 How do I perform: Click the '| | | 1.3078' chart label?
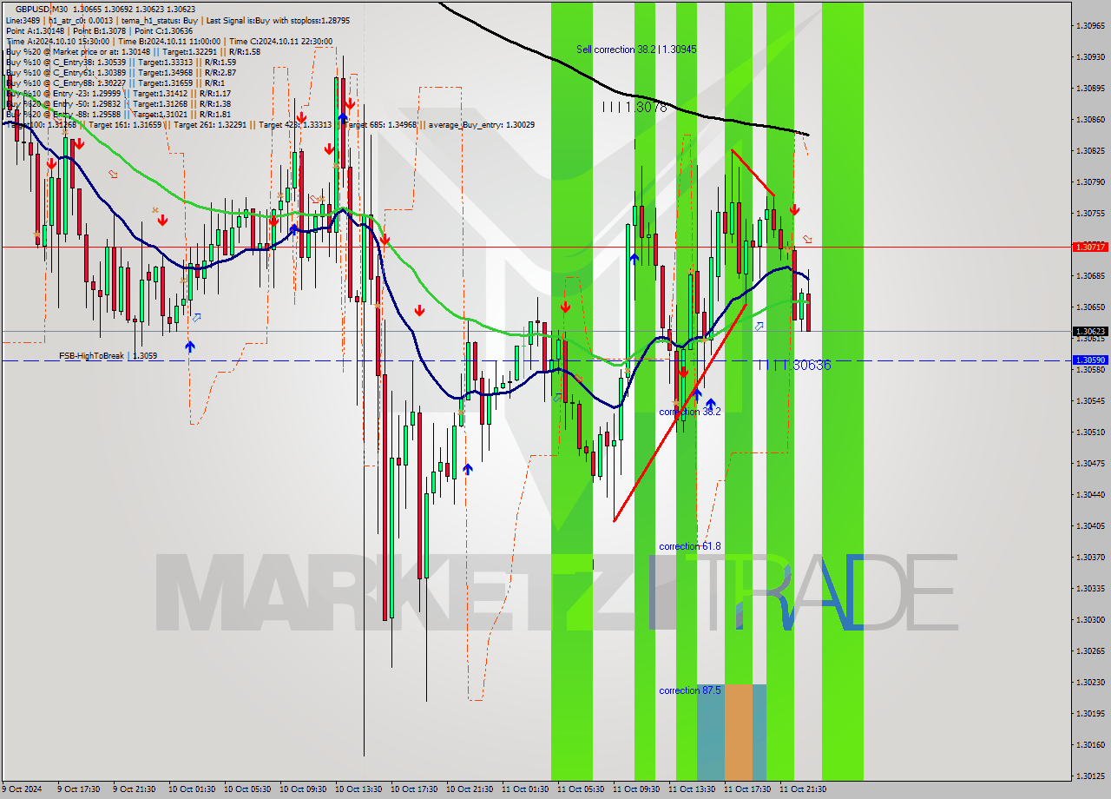click(634, 108)
